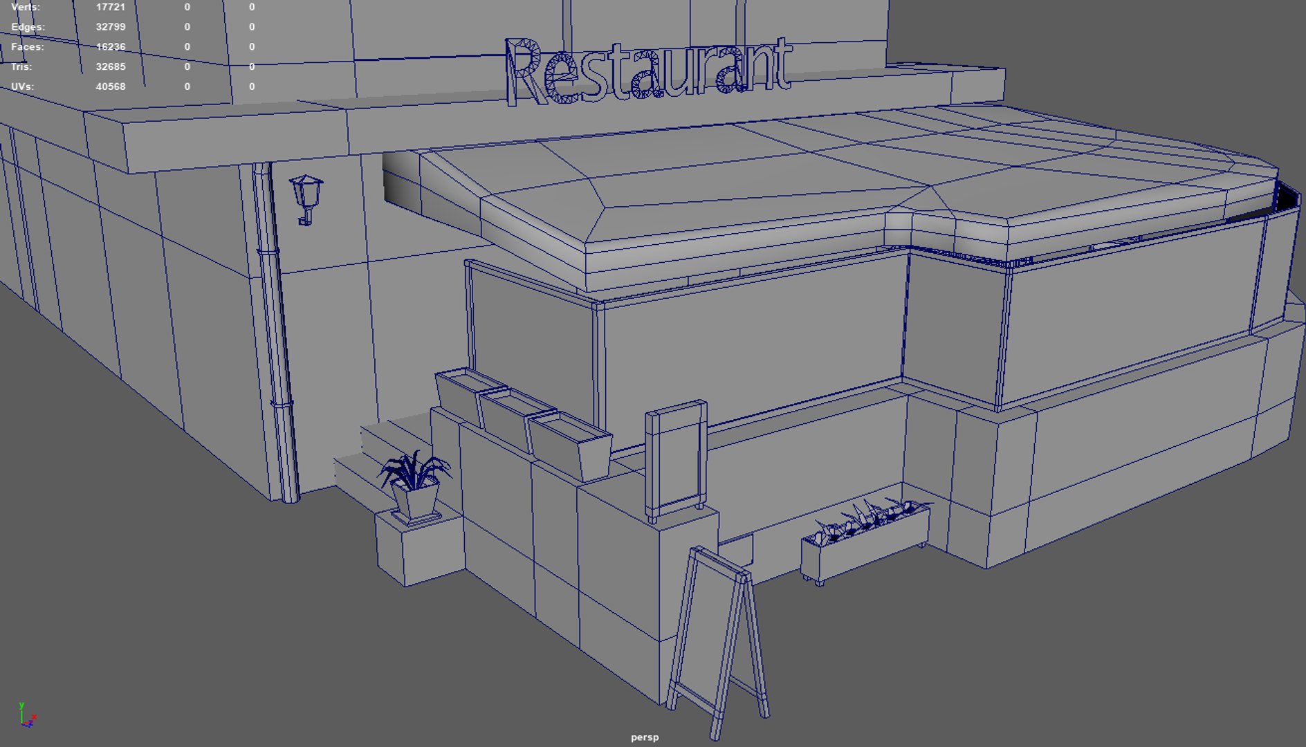The height and width of the screenshot is (747, 1306).
Task: Select the Restaurant sign text mesh
Action: coord(648,71)
